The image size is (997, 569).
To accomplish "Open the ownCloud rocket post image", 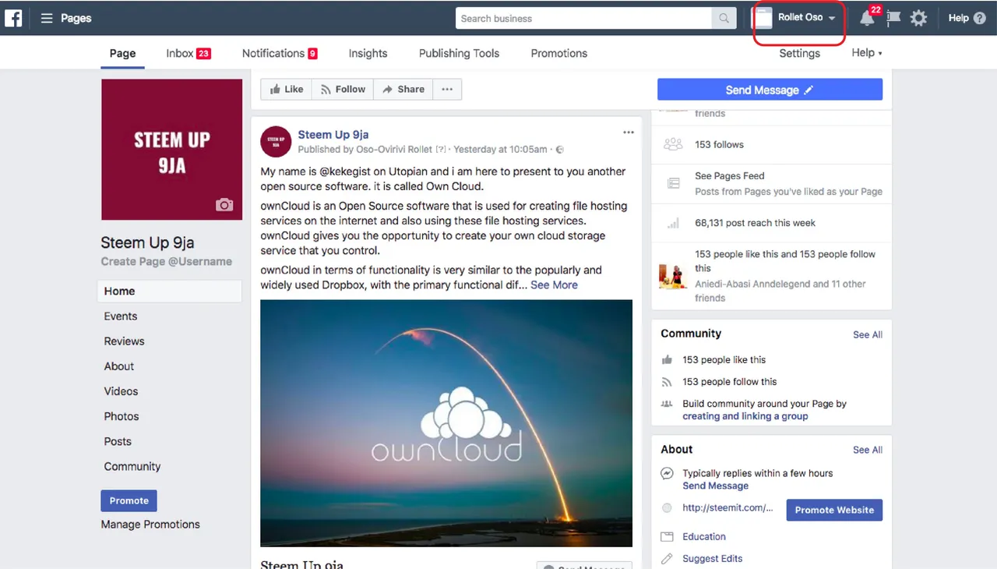I will pos(446,423).
